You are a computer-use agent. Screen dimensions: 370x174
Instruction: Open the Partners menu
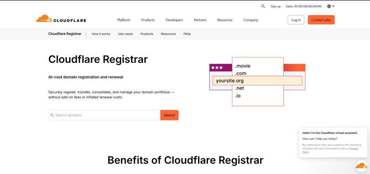[200, 20]
